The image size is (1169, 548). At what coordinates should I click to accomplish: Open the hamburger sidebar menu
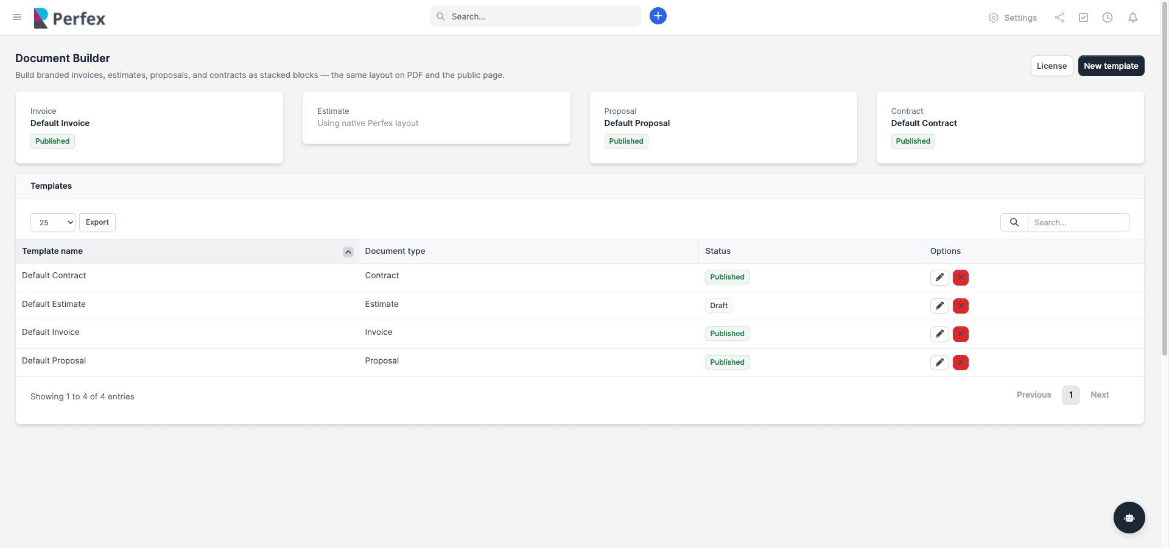(x=17, y=17)
